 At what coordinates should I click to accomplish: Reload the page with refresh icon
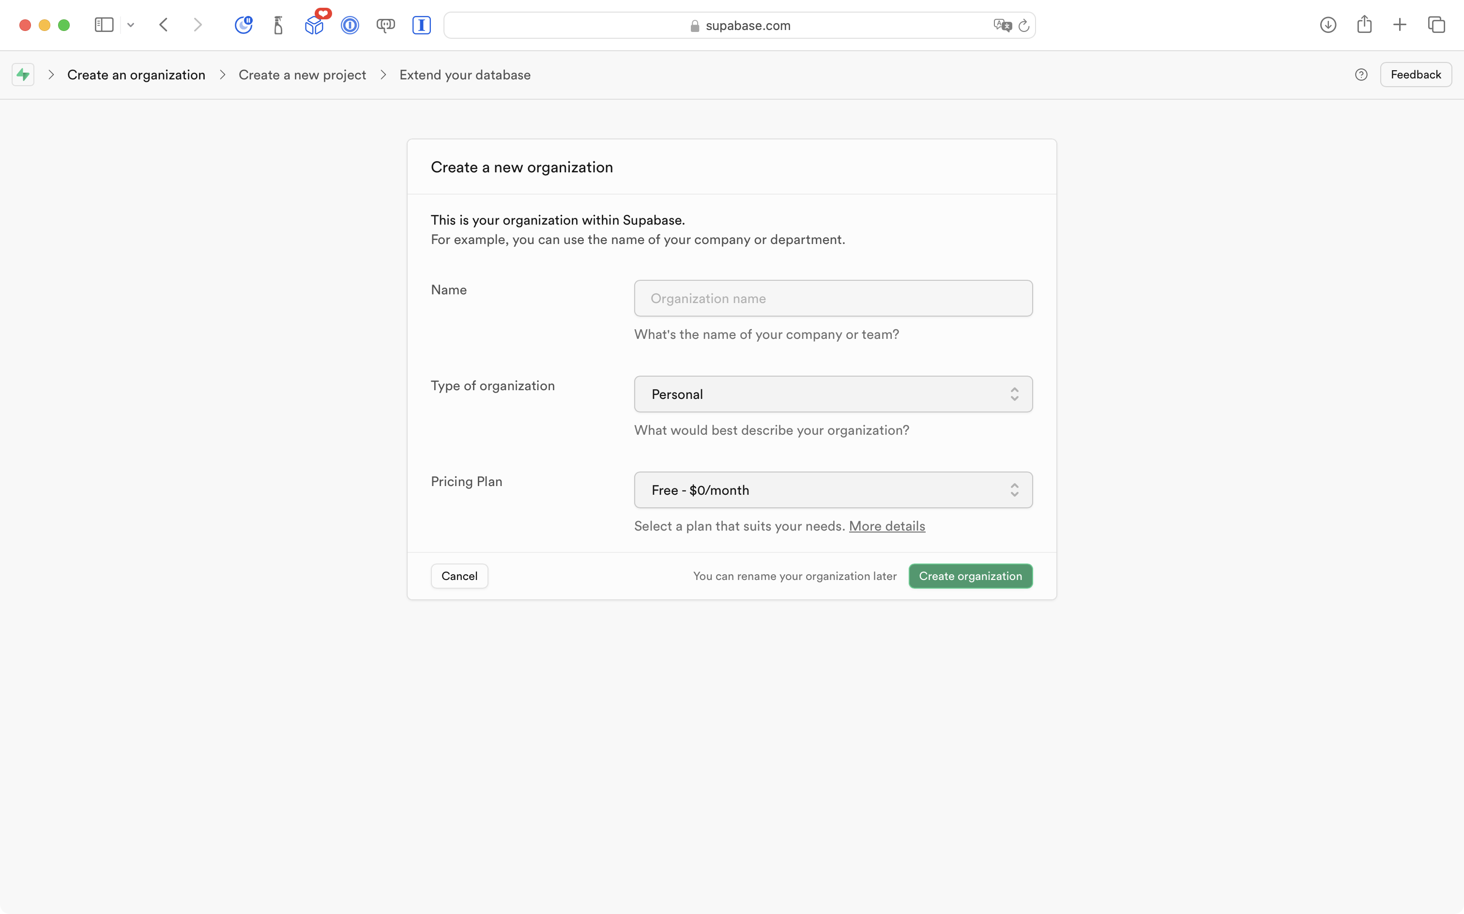pyautogui.click(x=1024, y=25)
